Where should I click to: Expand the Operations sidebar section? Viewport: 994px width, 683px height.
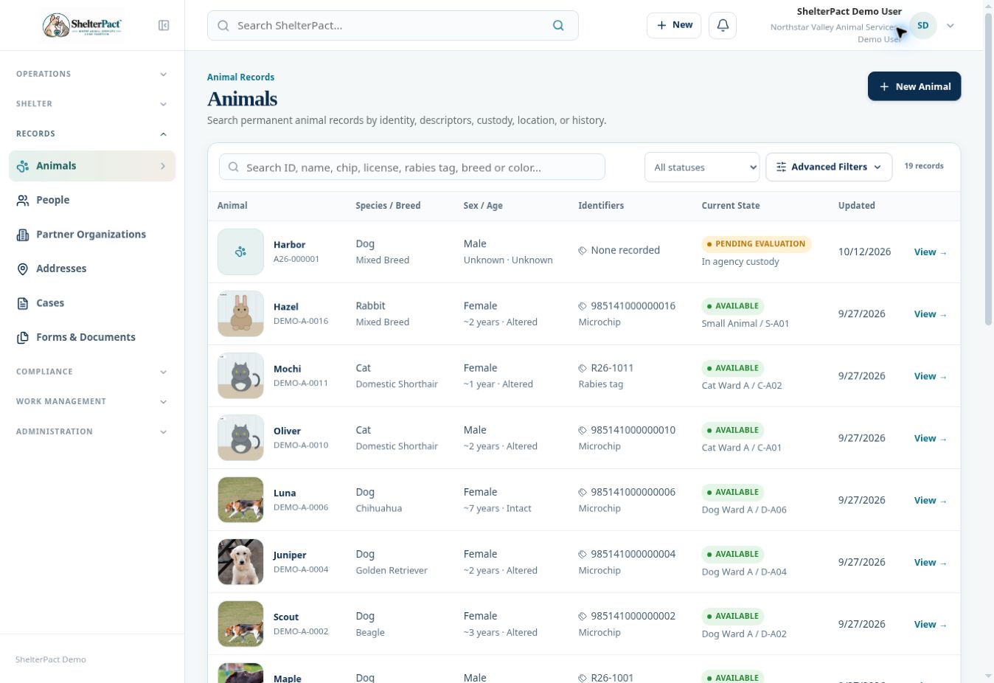click(x=92, y=74)
